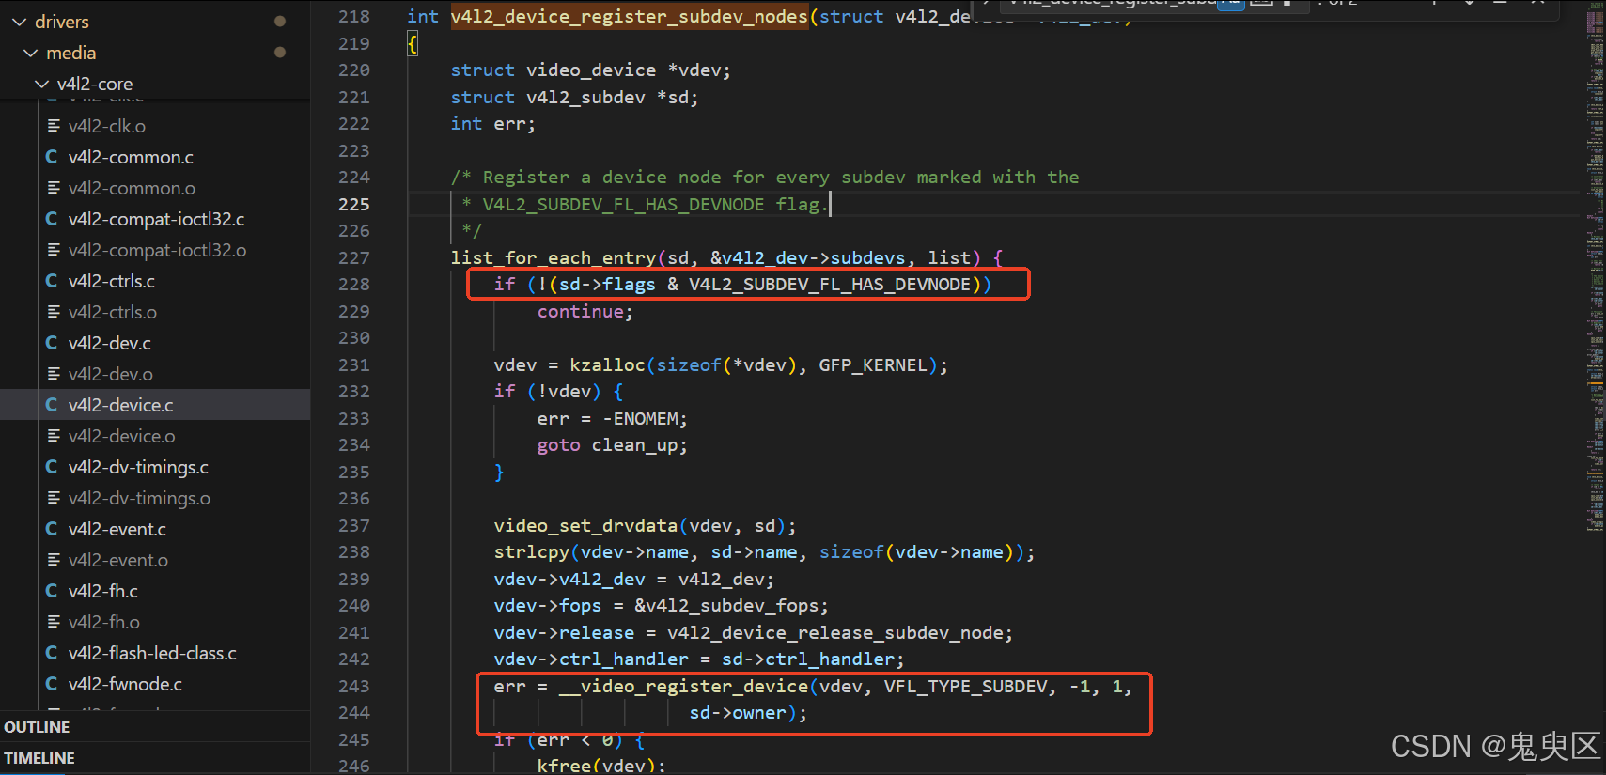Click the C icon of v4l2-dev.c
Image resolution: width=1606 pixels, height=775 pixels.
tap(52, 343)
